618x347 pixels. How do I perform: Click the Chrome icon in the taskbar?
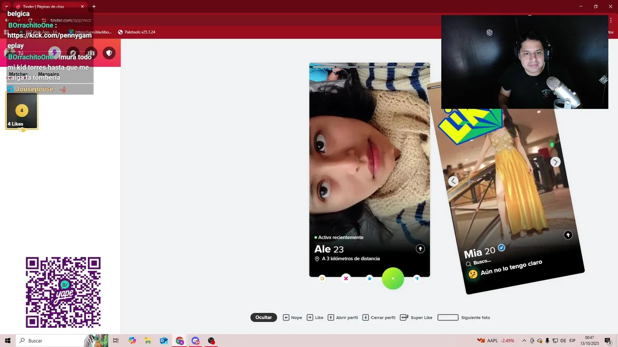[x=180, y=341]
